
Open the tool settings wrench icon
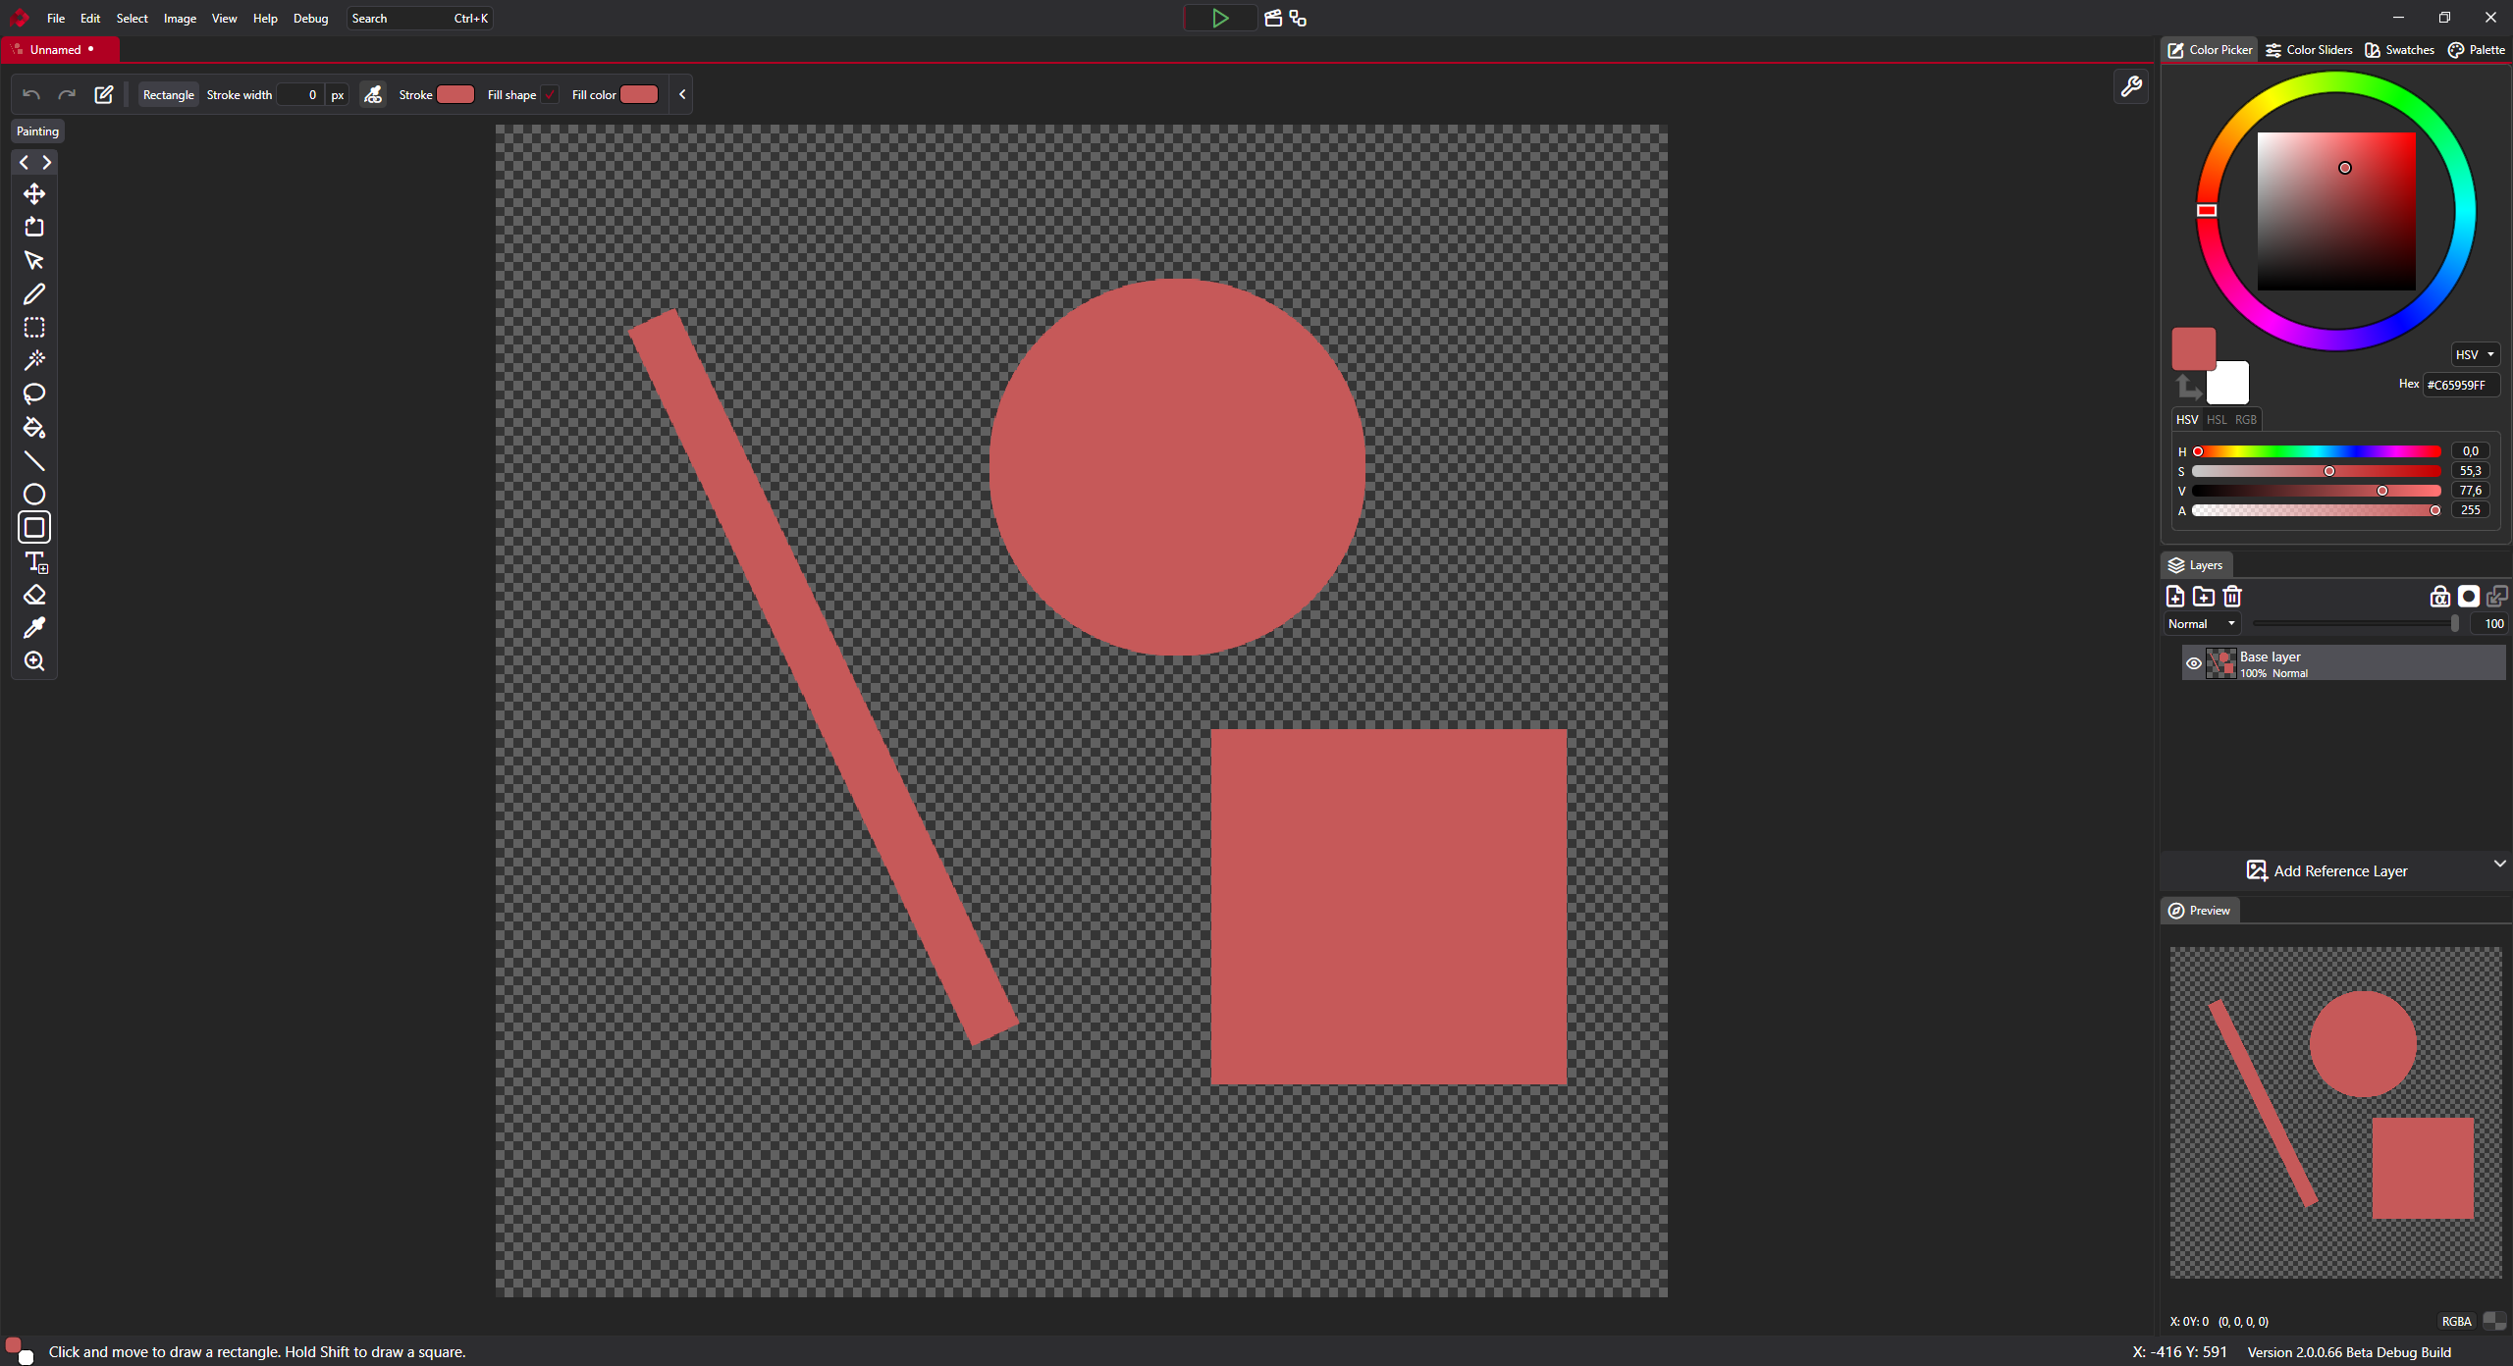point(2130,86)
